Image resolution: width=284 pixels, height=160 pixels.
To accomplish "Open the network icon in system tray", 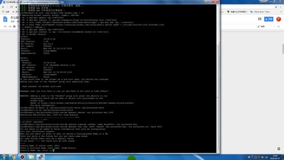I will click(x=266, y=157).
